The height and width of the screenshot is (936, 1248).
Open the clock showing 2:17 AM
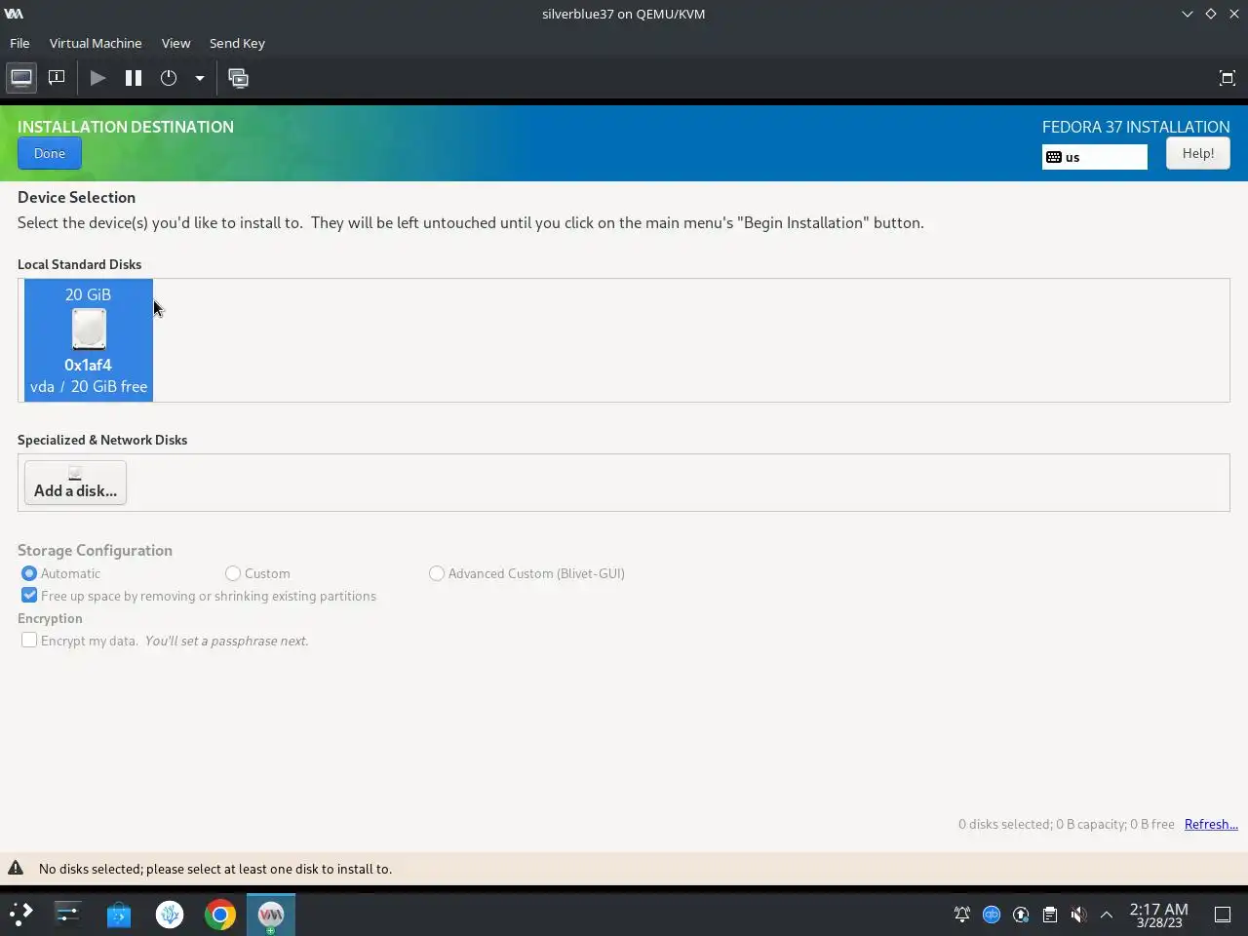pyautogui.click(x=1158, y=915)
